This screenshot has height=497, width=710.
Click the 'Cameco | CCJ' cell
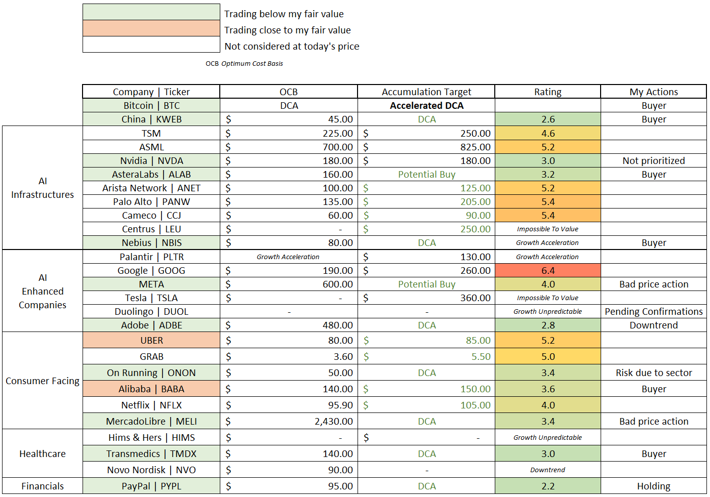pyautogui.click(x=151, y=215)
